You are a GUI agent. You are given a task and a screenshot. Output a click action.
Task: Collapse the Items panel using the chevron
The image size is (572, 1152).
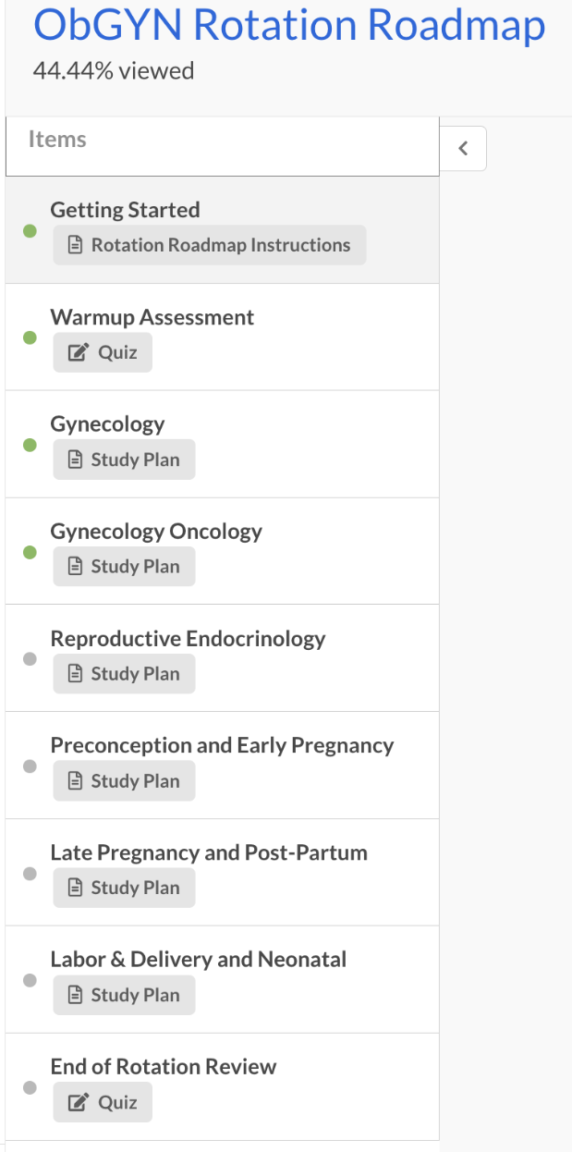[463, 148]
